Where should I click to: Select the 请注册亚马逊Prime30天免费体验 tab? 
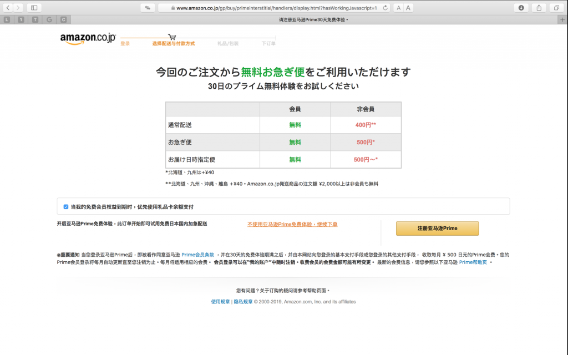tap(313, 19)
